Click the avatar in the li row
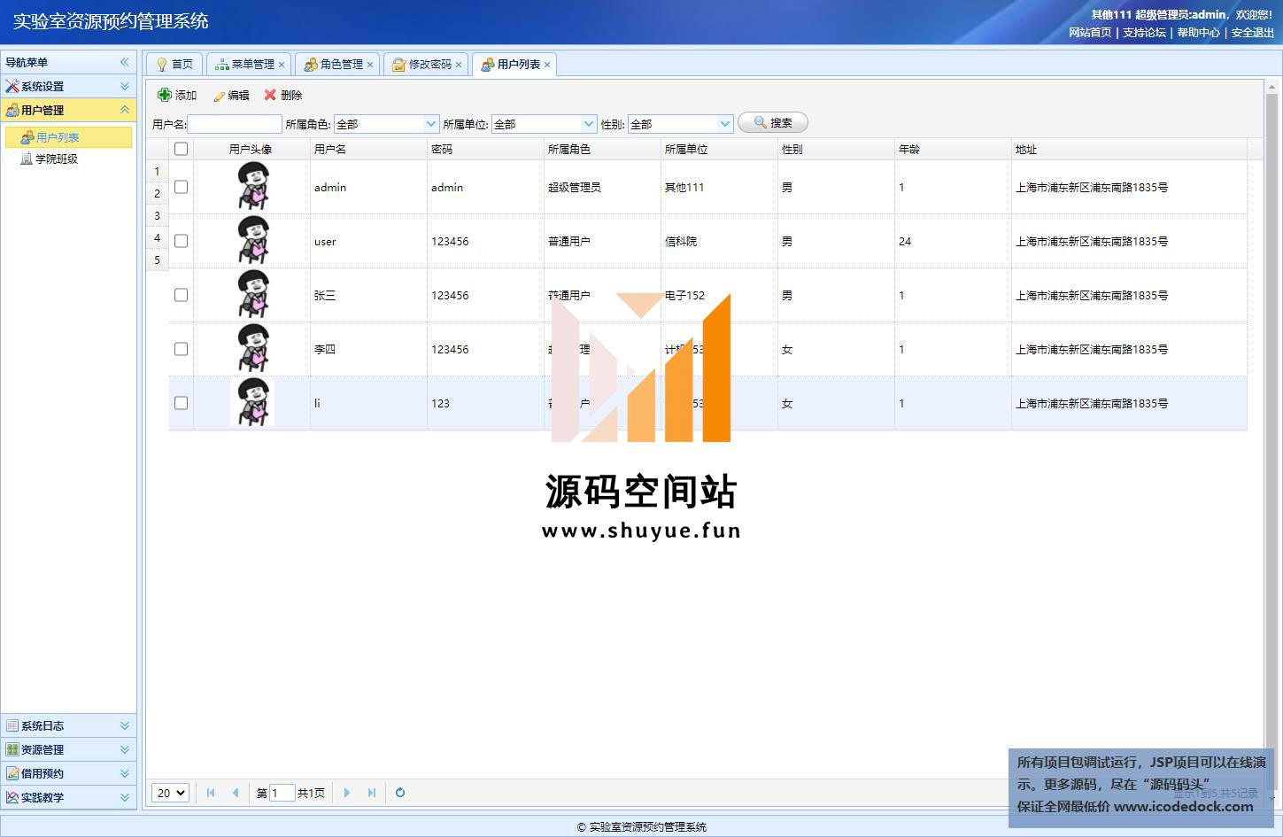Image resolution: width=1283 pixels, height=837 pixels. pos(252,403)
